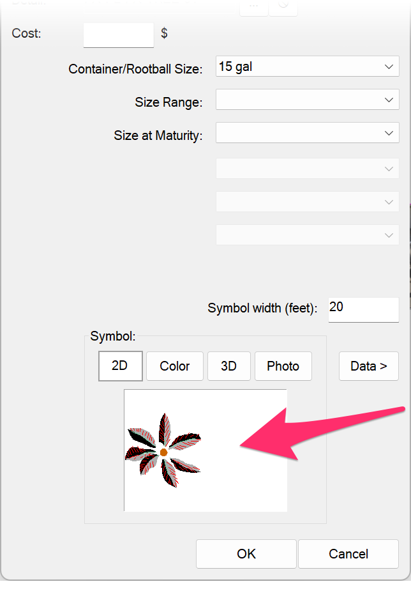Click into the Cost field
Screen dimensions: 411x607
pyautogui.click(x=119, y=35)
